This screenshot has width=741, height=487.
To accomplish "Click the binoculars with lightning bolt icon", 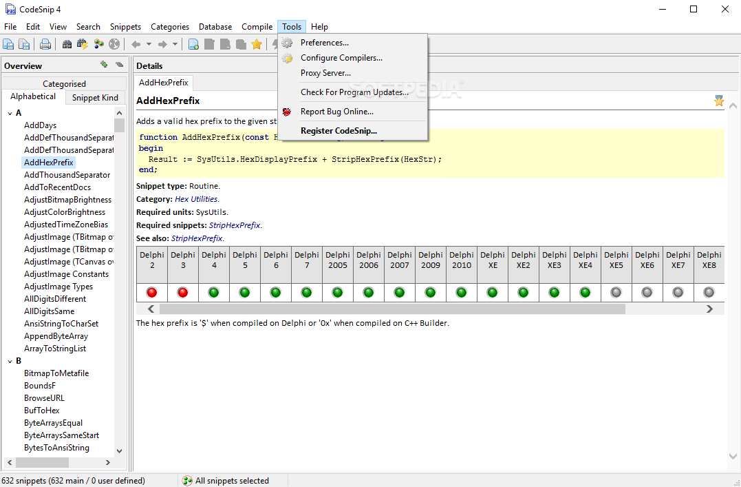I will 83,45.
